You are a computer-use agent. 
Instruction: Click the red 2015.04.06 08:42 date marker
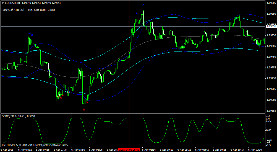coord(129,150)
